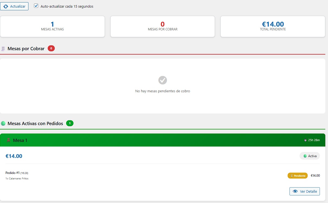
Task: Click the green 1 count badge
Action: tap(70, 123)
